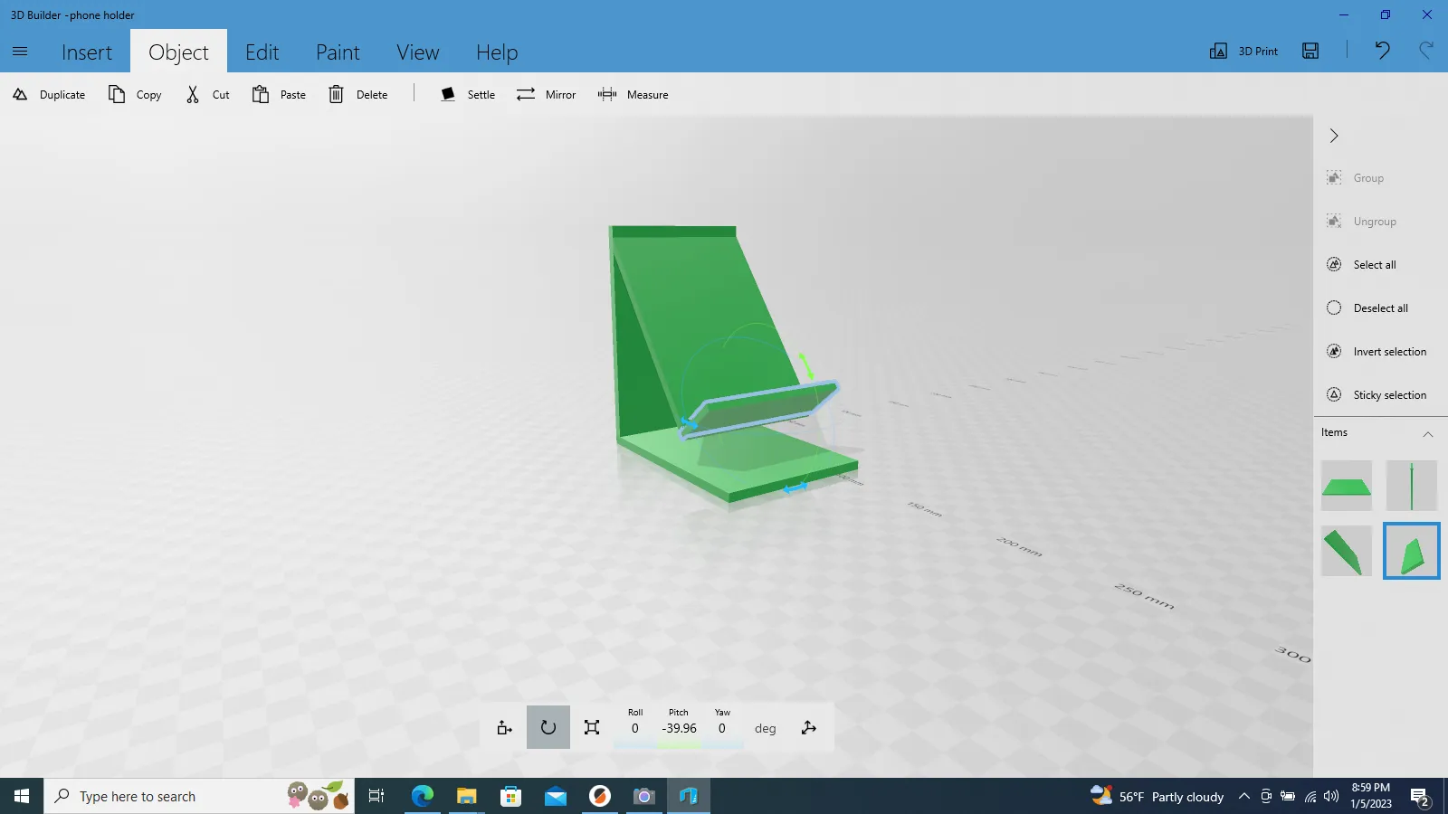Click the 3D Print button
Image resolution: width=1448 pixels, height=814 pixels.
pyautogui.click(x=1244, y=51)
